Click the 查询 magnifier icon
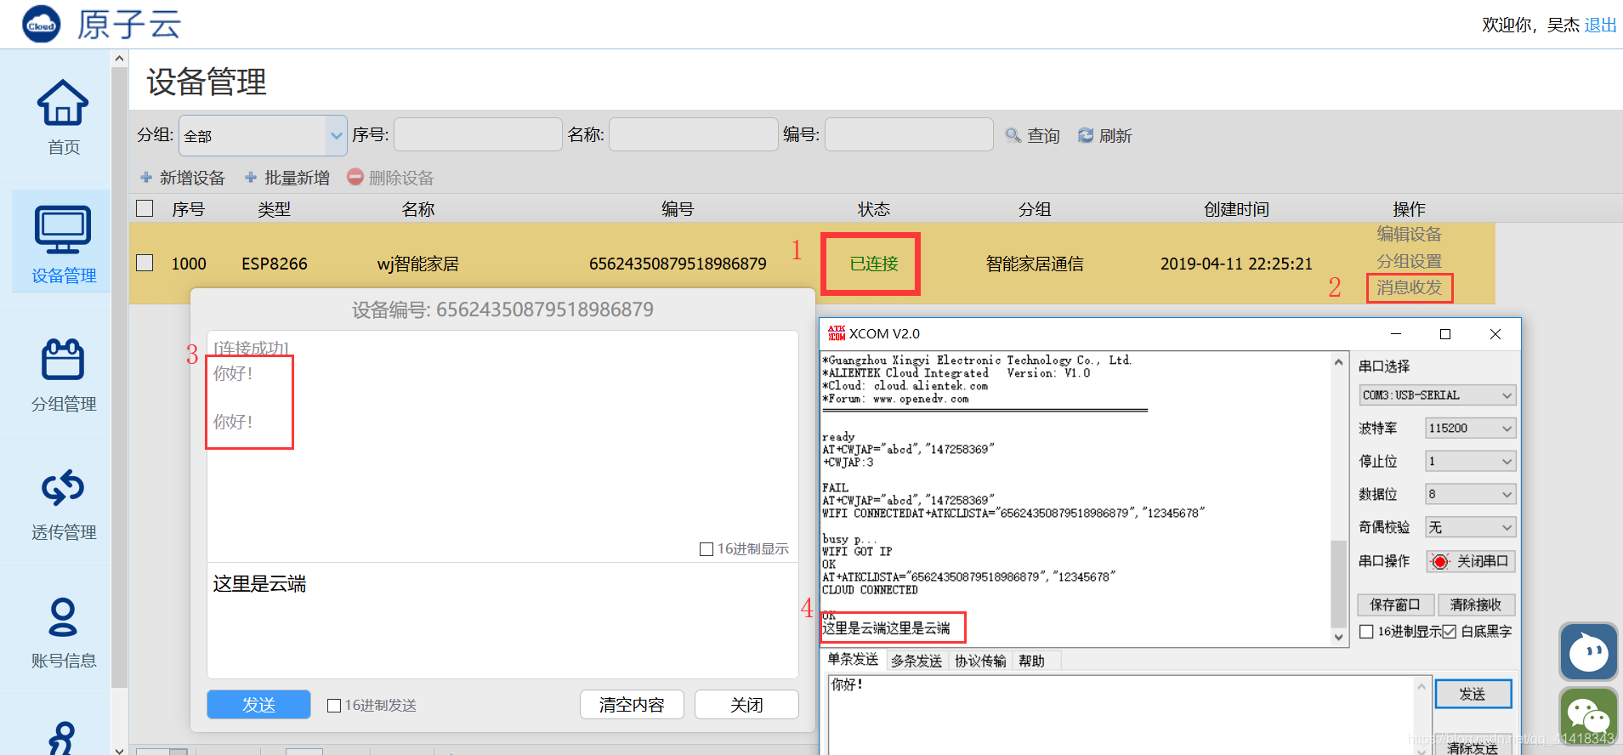 (1013, 135)
